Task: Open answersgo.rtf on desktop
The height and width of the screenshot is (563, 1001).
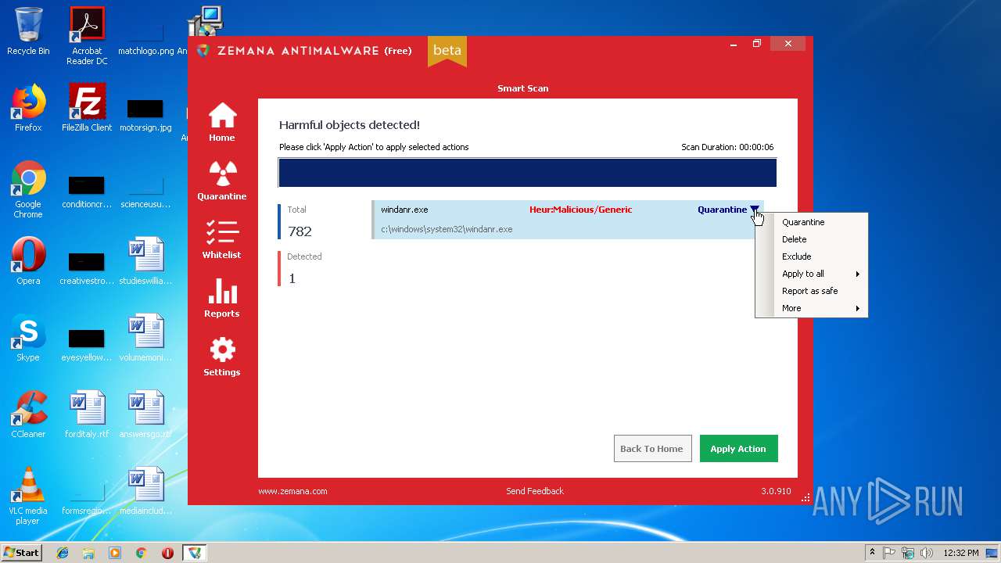Action: point(145,414)
